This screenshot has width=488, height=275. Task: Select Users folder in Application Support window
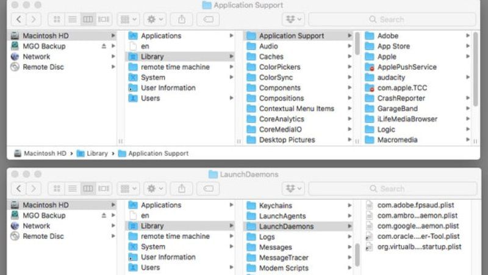pyautogui.click(x=181, y=98)
